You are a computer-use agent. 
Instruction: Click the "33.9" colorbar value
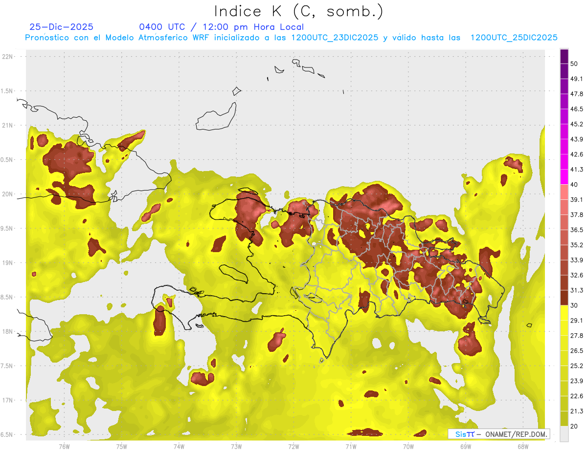tap(577, 260)
